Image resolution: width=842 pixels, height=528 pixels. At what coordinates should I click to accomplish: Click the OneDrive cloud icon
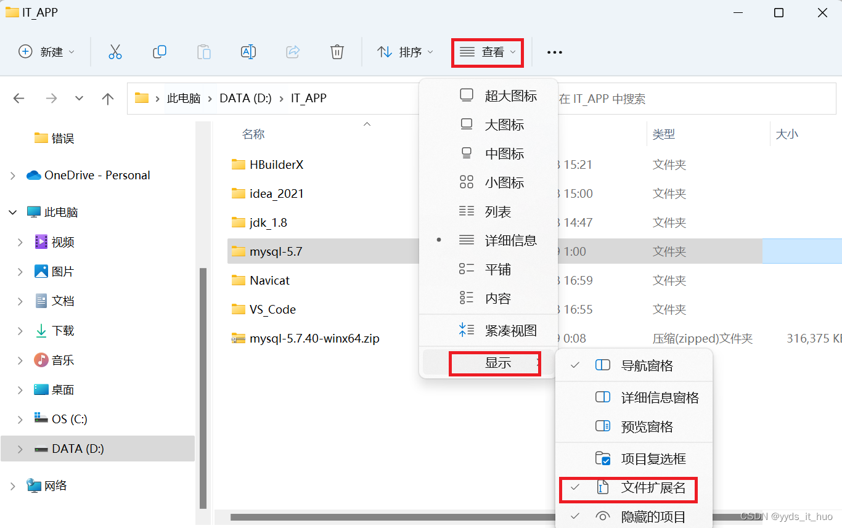pyautogui.click(x=33, y=176)
